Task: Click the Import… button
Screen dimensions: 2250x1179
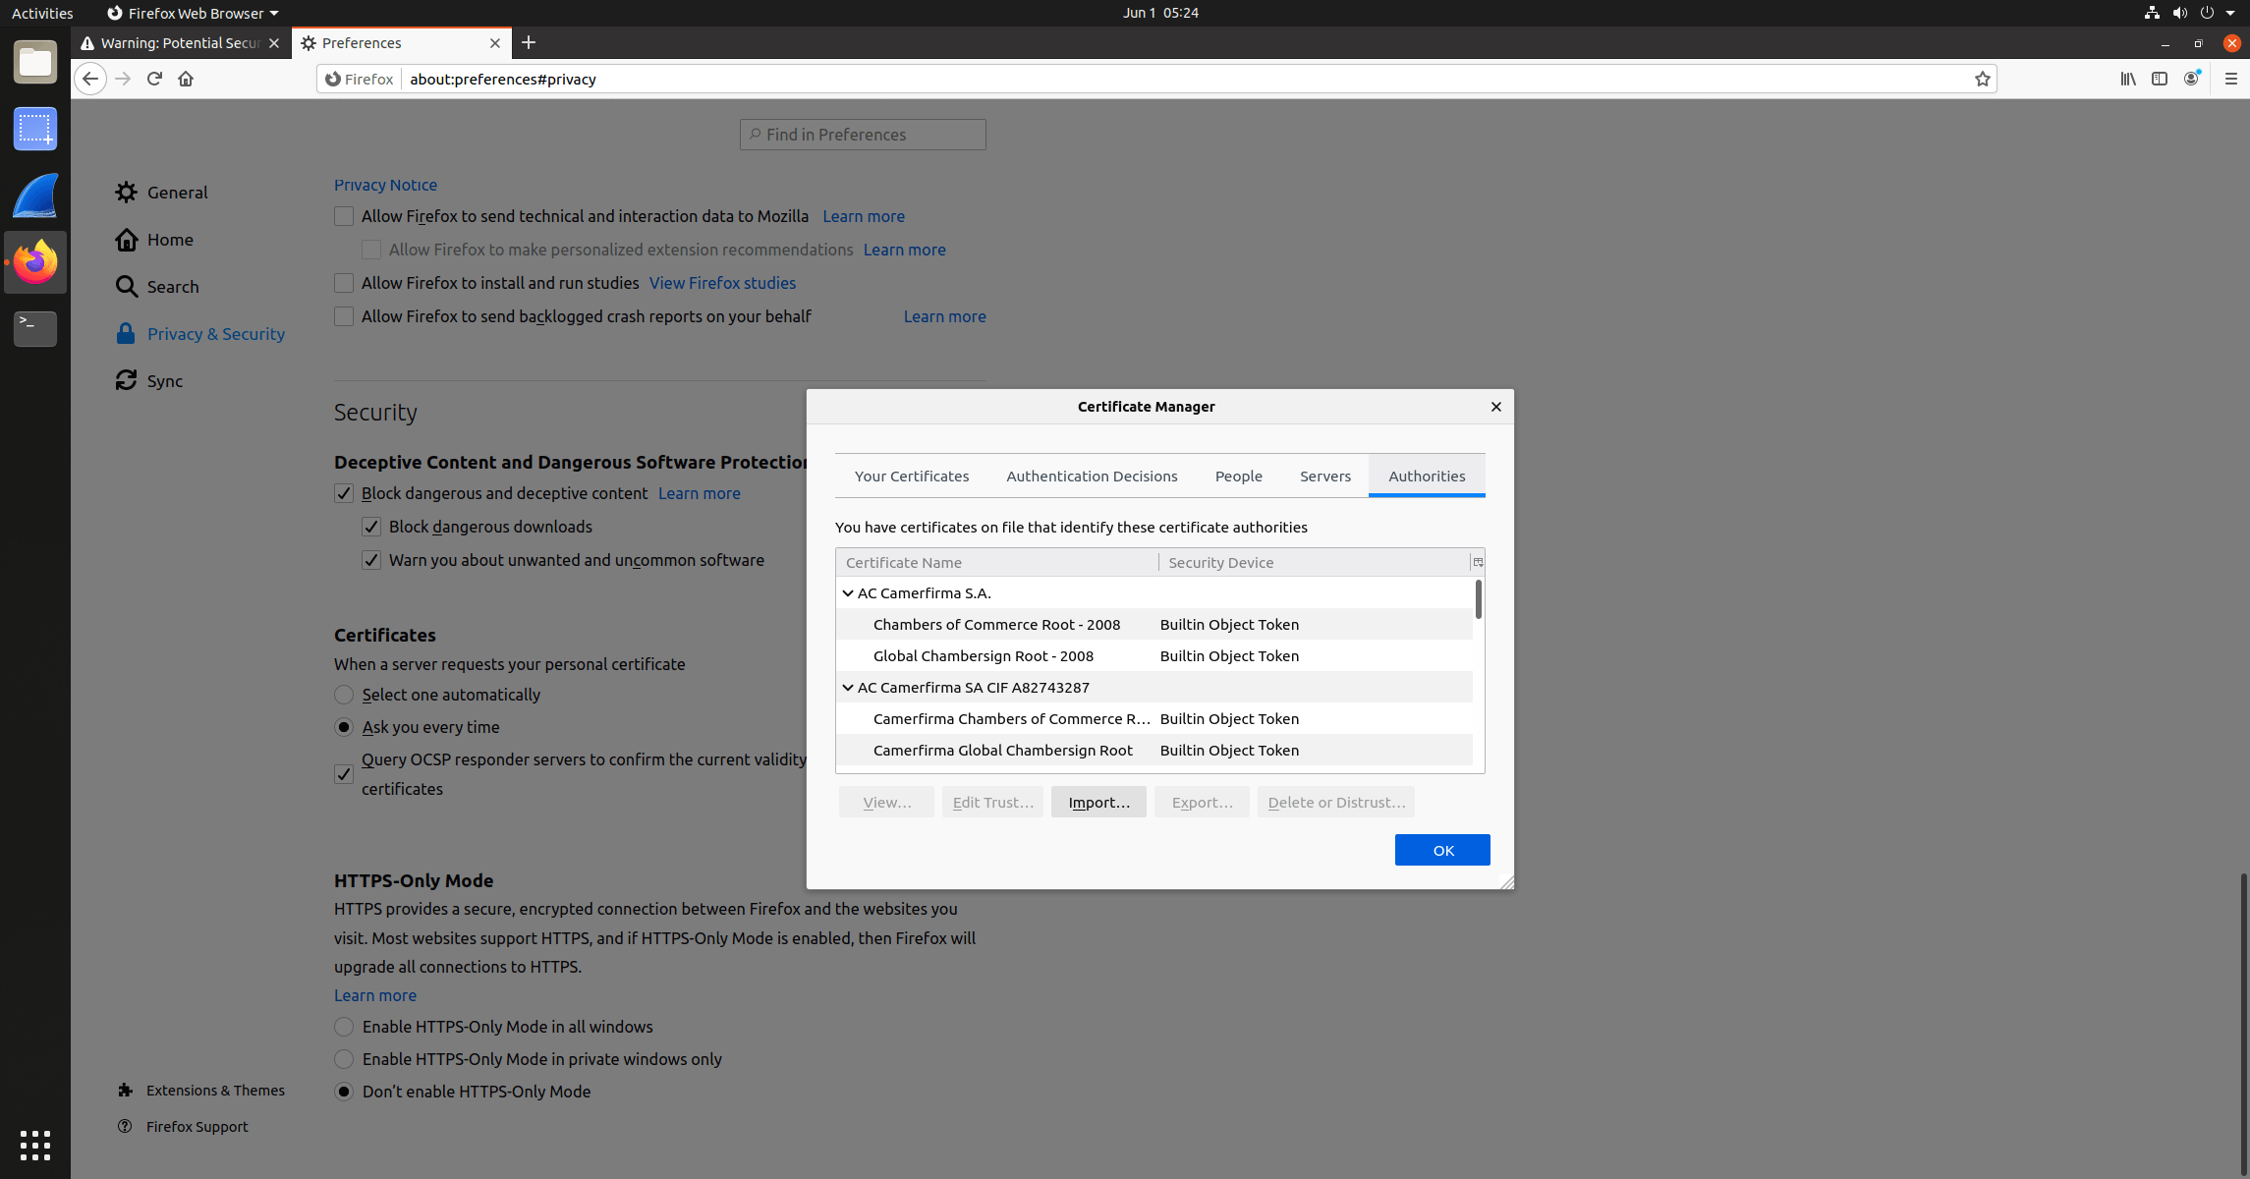Action: pyautogui.click(x=1098, y=802)
